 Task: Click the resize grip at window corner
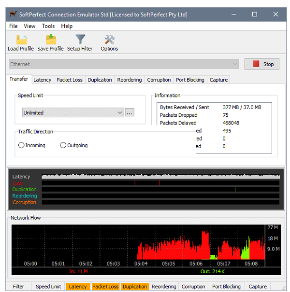(x=284, y=288)
